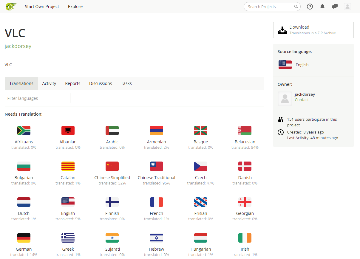Viewport: 360px width, 259px height.
Task: Switch to the Reports tab
Action: (73, 83)
